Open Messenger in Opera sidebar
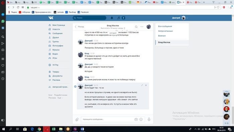The width and height of the screenshot is (234, 132). click(x=3, y=15)
